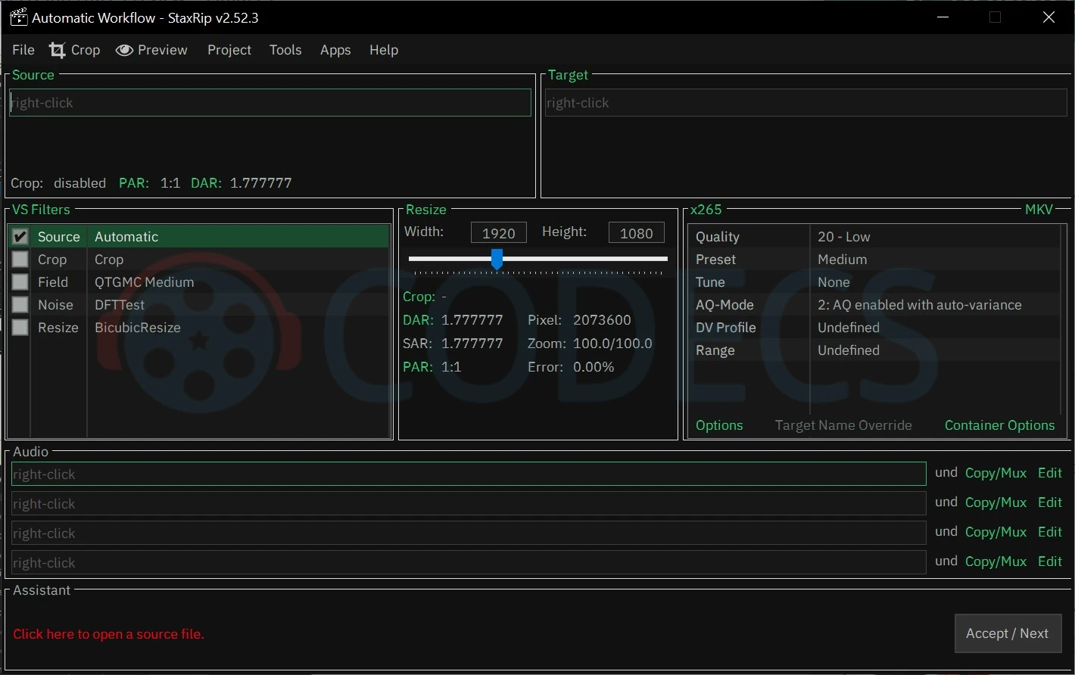Image resolution: width=1075 pixels, height=675 pixels.
Task: Click the x265 encoder header link
Action: coord(706,210)
